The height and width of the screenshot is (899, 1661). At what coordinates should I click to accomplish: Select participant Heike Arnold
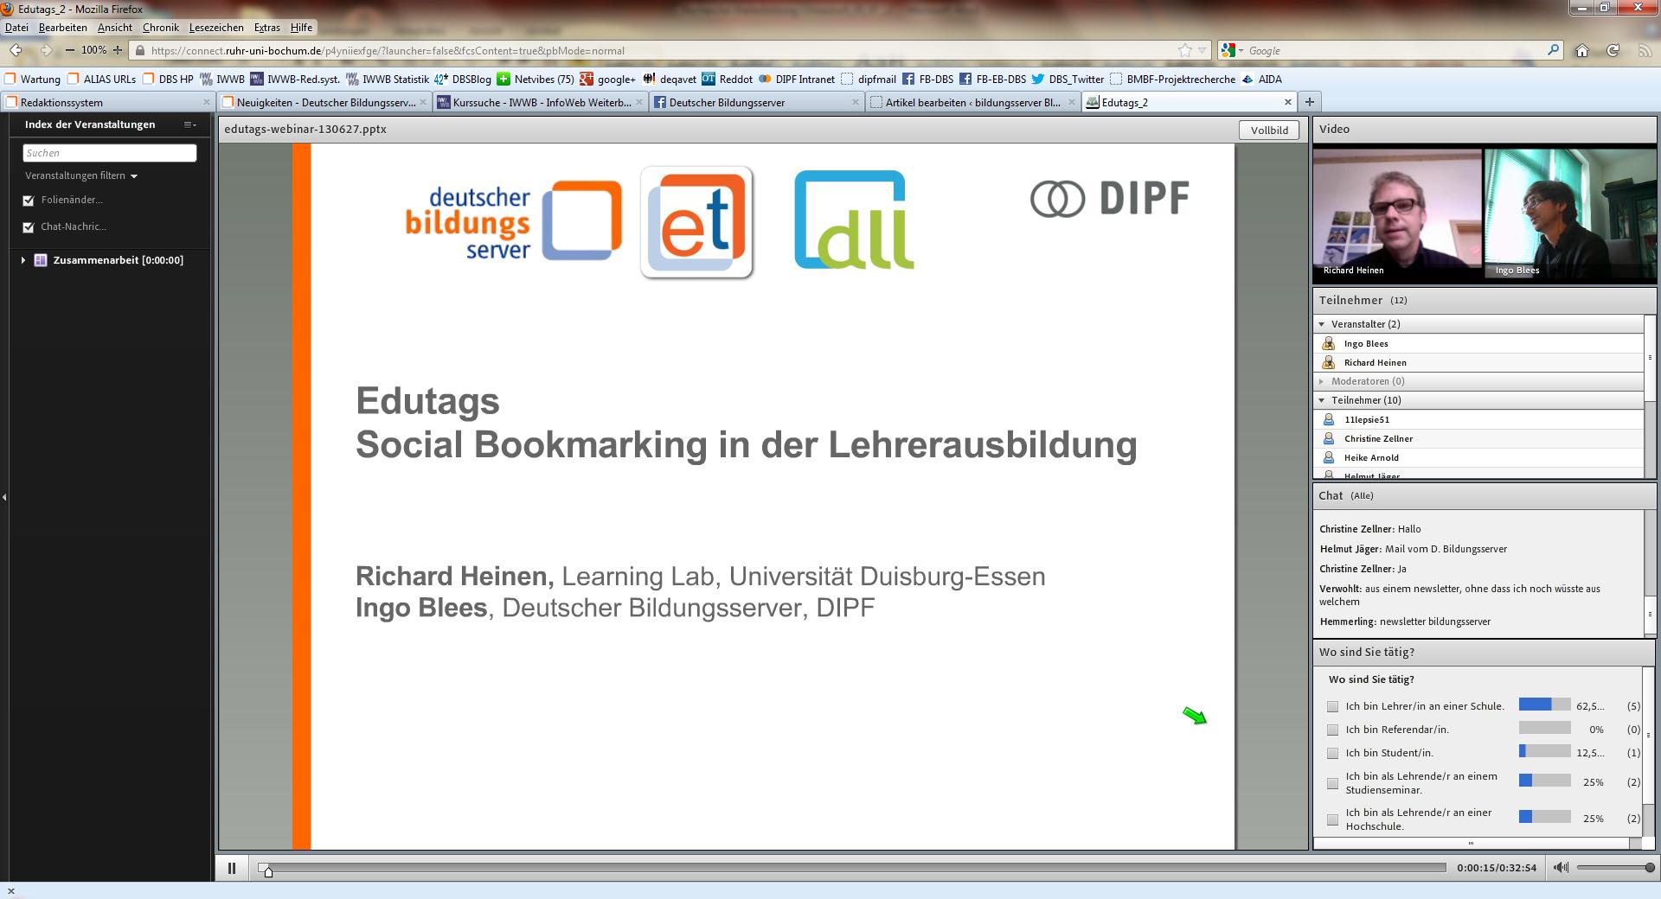point(1478,457)
